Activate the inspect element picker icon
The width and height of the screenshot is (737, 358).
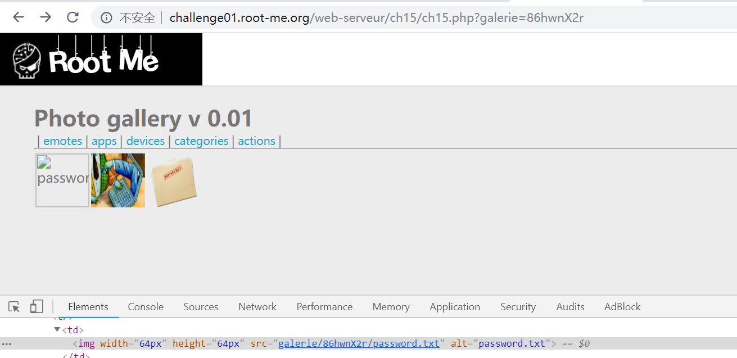point(15,307)
